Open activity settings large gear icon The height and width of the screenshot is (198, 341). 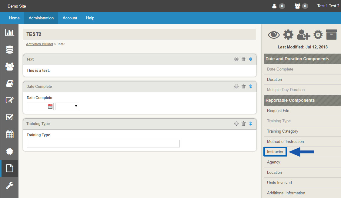tap(288, 35)
